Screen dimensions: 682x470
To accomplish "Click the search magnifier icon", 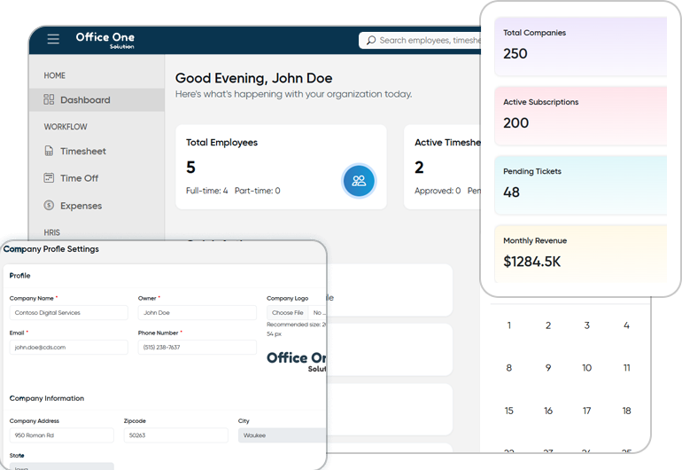I will tap(369, 41).
